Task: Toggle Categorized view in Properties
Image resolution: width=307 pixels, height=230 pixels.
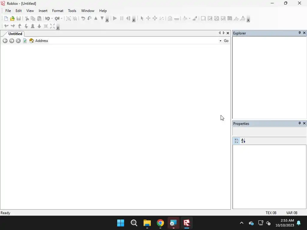Action: point(237,141)
